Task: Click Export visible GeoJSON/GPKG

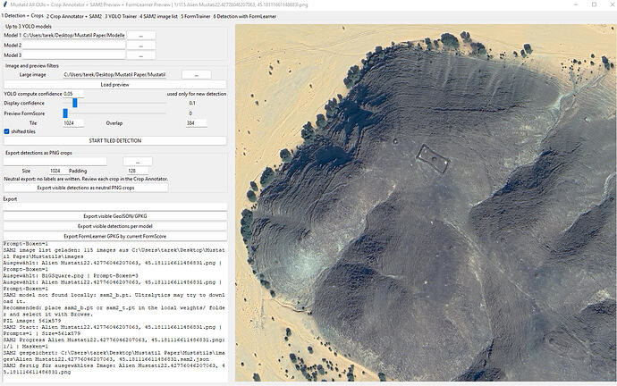Action: pyautogui.click(x=114, y=216)
